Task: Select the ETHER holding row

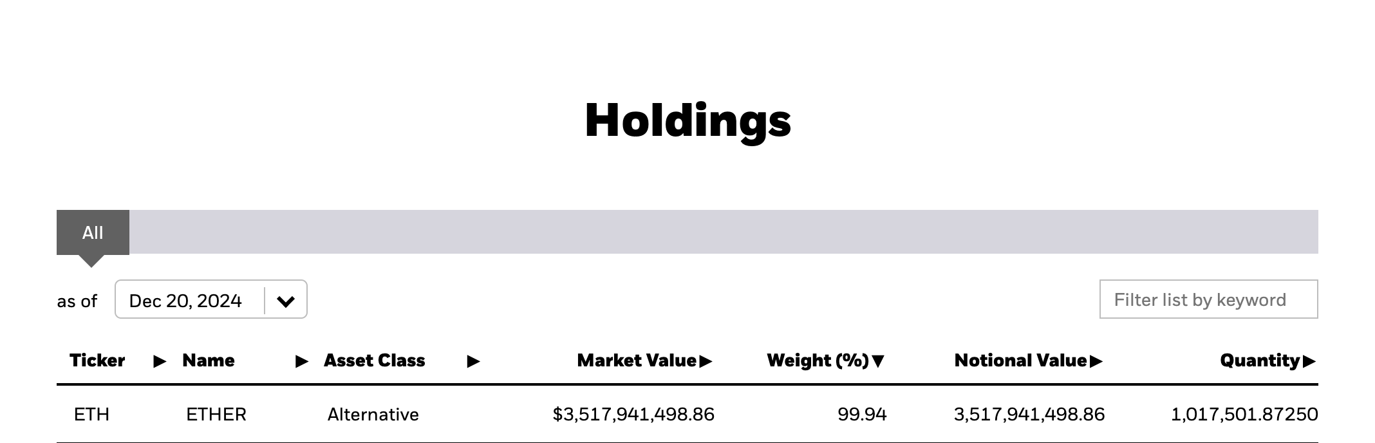Action: tap(216, 415)
